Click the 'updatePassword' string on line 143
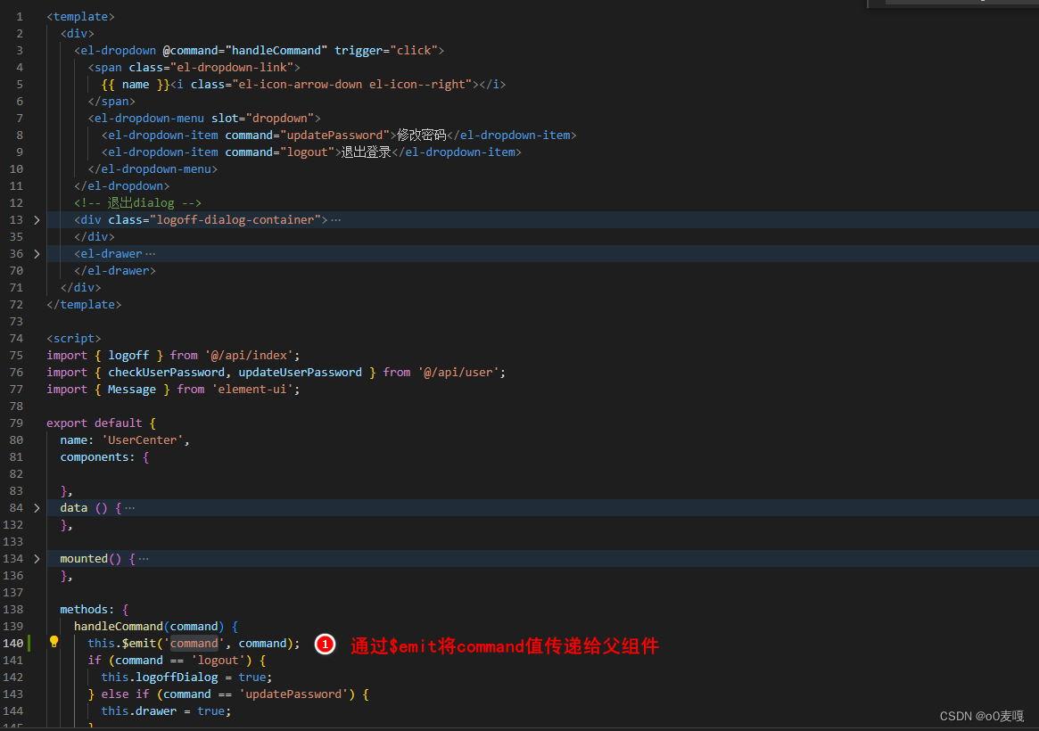 click(293, 694)
